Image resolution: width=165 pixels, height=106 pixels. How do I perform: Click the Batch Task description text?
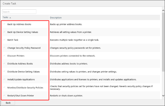74,40
